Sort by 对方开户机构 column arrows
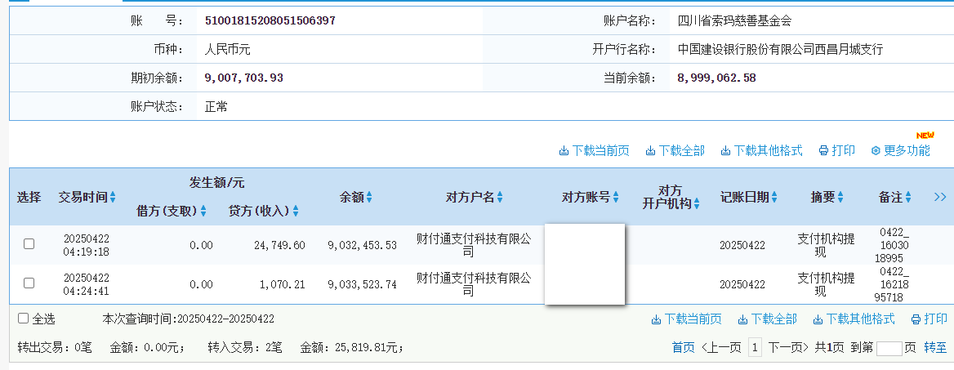This screenshot has width=954, height=370. tap(697, 204)
